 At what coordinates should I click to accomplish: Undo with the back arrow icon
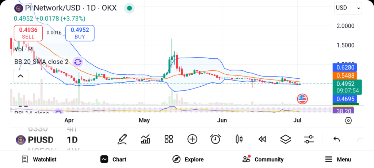[x=336, y=139]
